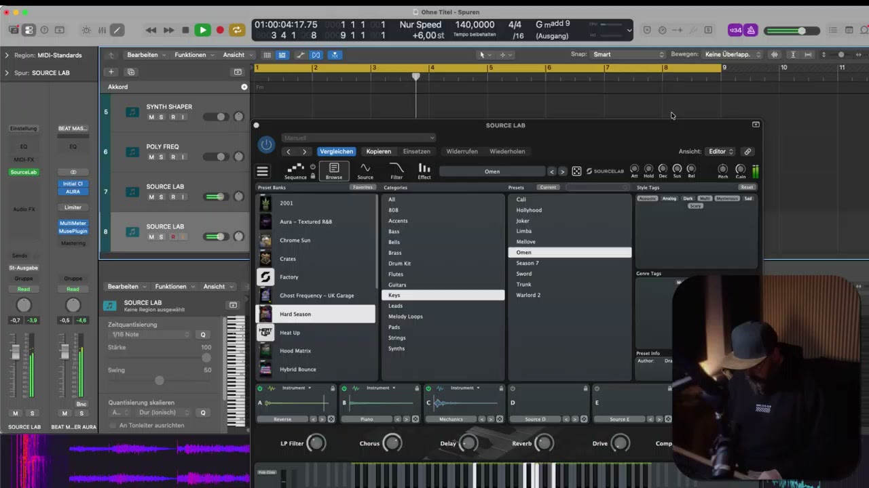Screen dimensions: 869x488
Task: Adjust the SOURCE LAB track 7 volume slider
Action: [215, 197]
